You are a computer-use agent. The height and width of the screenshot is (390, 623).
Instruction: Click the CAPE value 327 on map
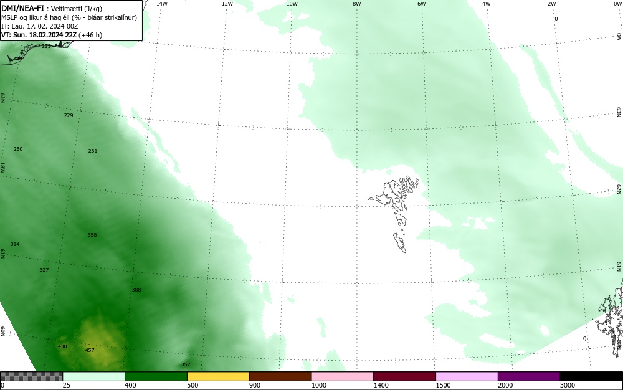[x=44, y=270]
